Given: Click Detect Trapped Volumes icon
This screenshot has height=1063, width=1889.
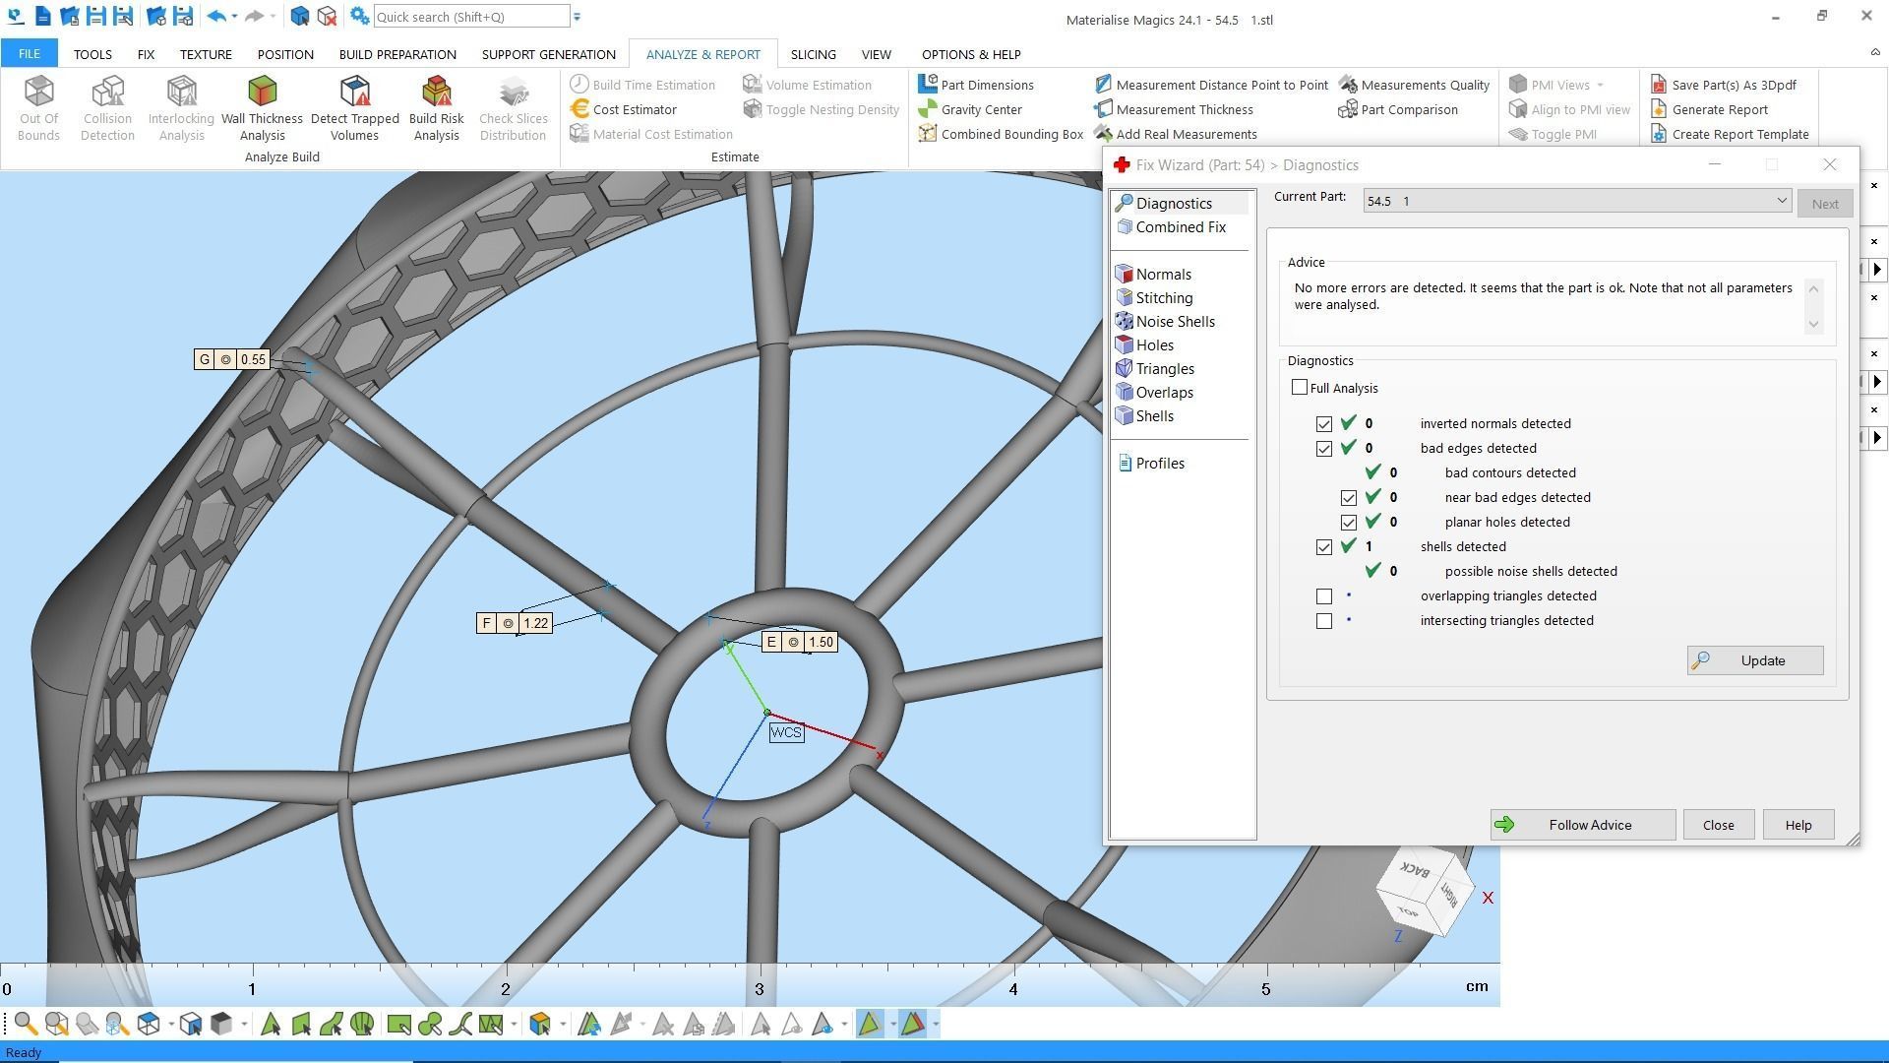Looking at the screenshot, I should click(354, 107).
